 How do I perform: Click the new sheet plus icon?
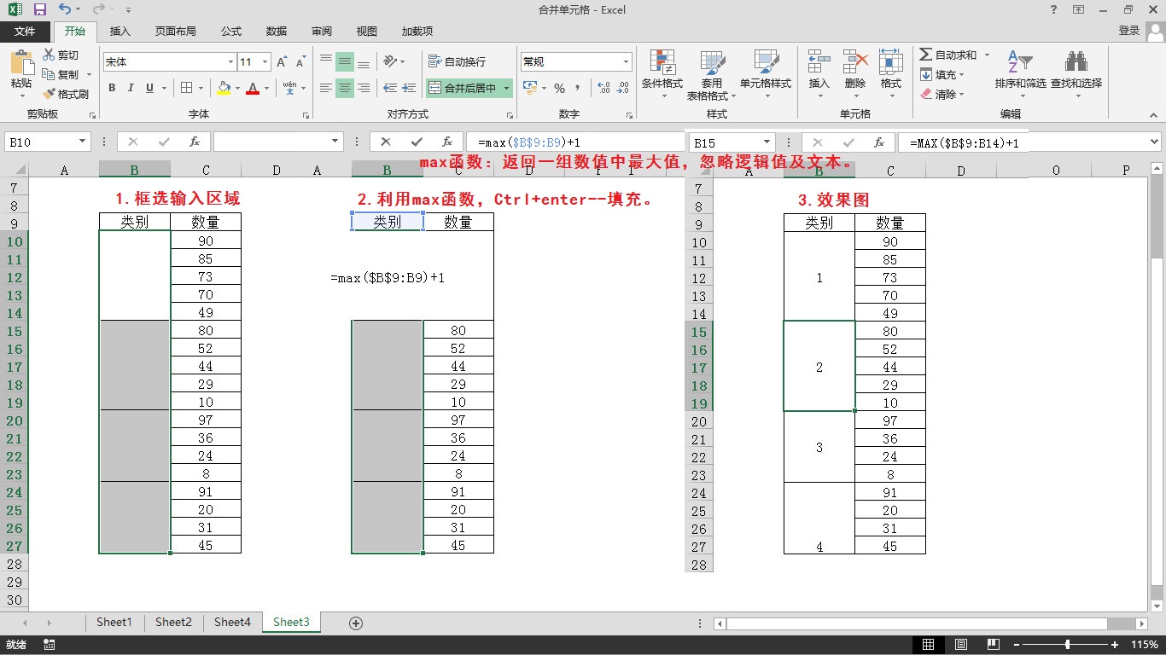(x=357, y=623)
